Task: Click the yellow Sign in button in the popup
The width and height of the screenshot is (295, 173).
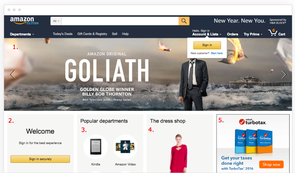Action: (207, 45)
